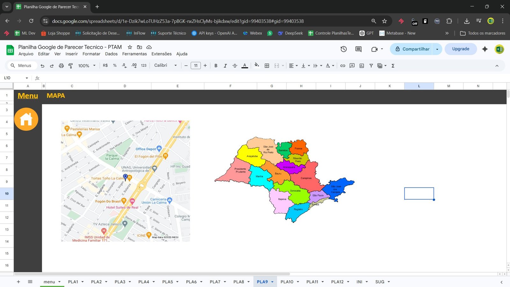
Task: Click the Name box cell reference field
Action: [x=13, y=78]
